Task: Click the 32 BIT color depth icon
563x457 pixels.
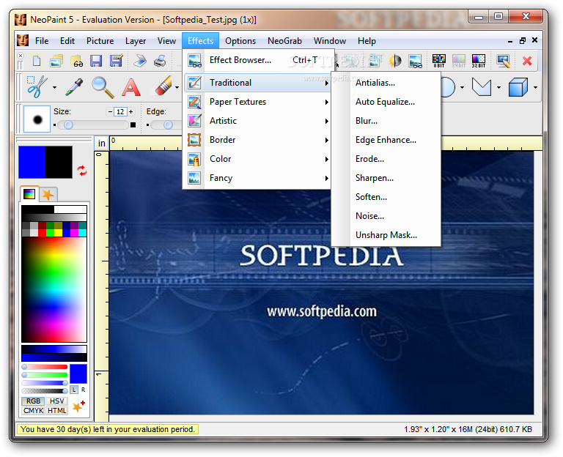Action: pyautogui.click(x=479, y=61)
